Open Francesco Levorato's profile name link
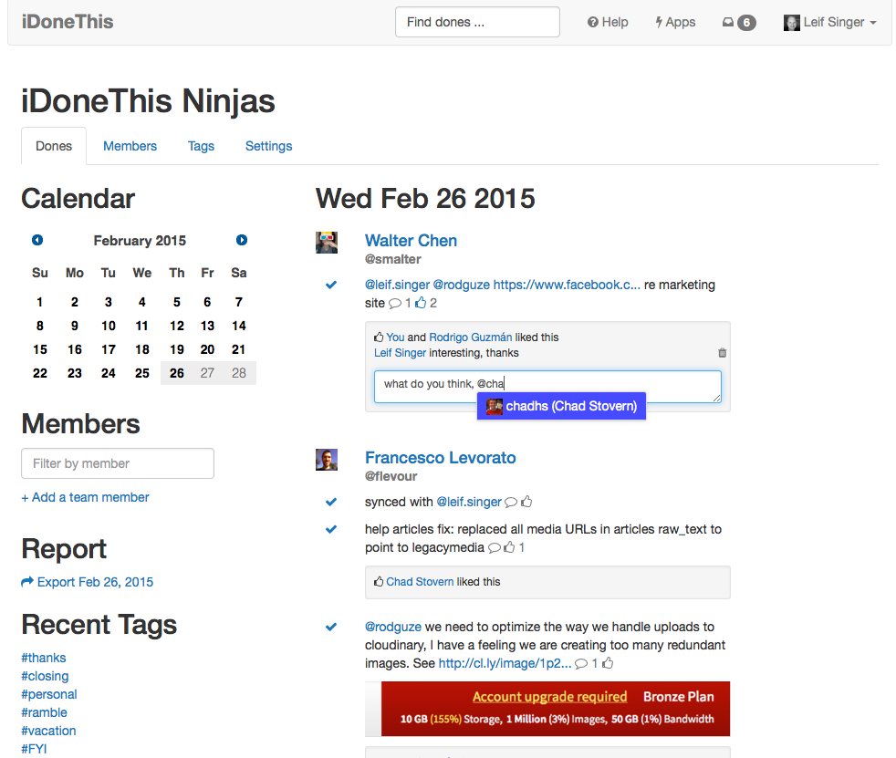 (441, 458)
